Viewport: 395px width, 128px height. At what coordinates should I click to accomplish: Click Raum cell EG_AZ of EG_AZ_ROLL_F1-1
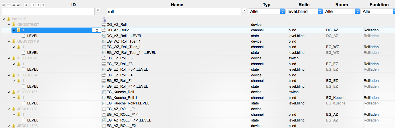tap(332, 114)
